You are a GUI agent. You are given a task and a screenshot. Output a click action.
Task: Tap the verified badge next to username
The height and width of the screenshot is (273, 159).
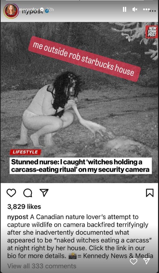click(x=42, y=9)
